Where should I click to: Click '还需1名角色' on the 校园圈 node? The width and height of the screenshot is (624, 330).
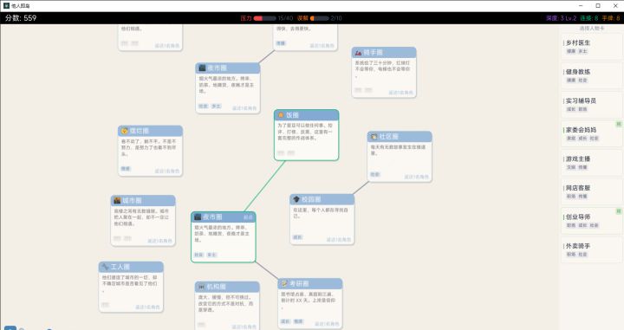[339, 239]
